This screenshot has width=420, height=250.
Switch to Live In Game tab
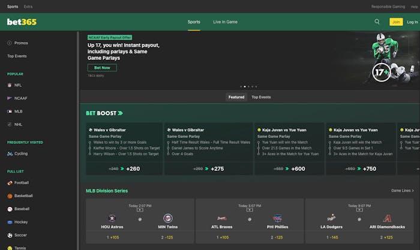[x=225, y=22]
